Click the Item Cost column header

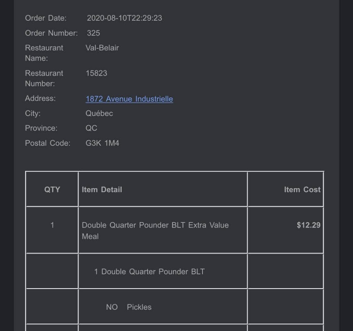(x=302, y=189)
